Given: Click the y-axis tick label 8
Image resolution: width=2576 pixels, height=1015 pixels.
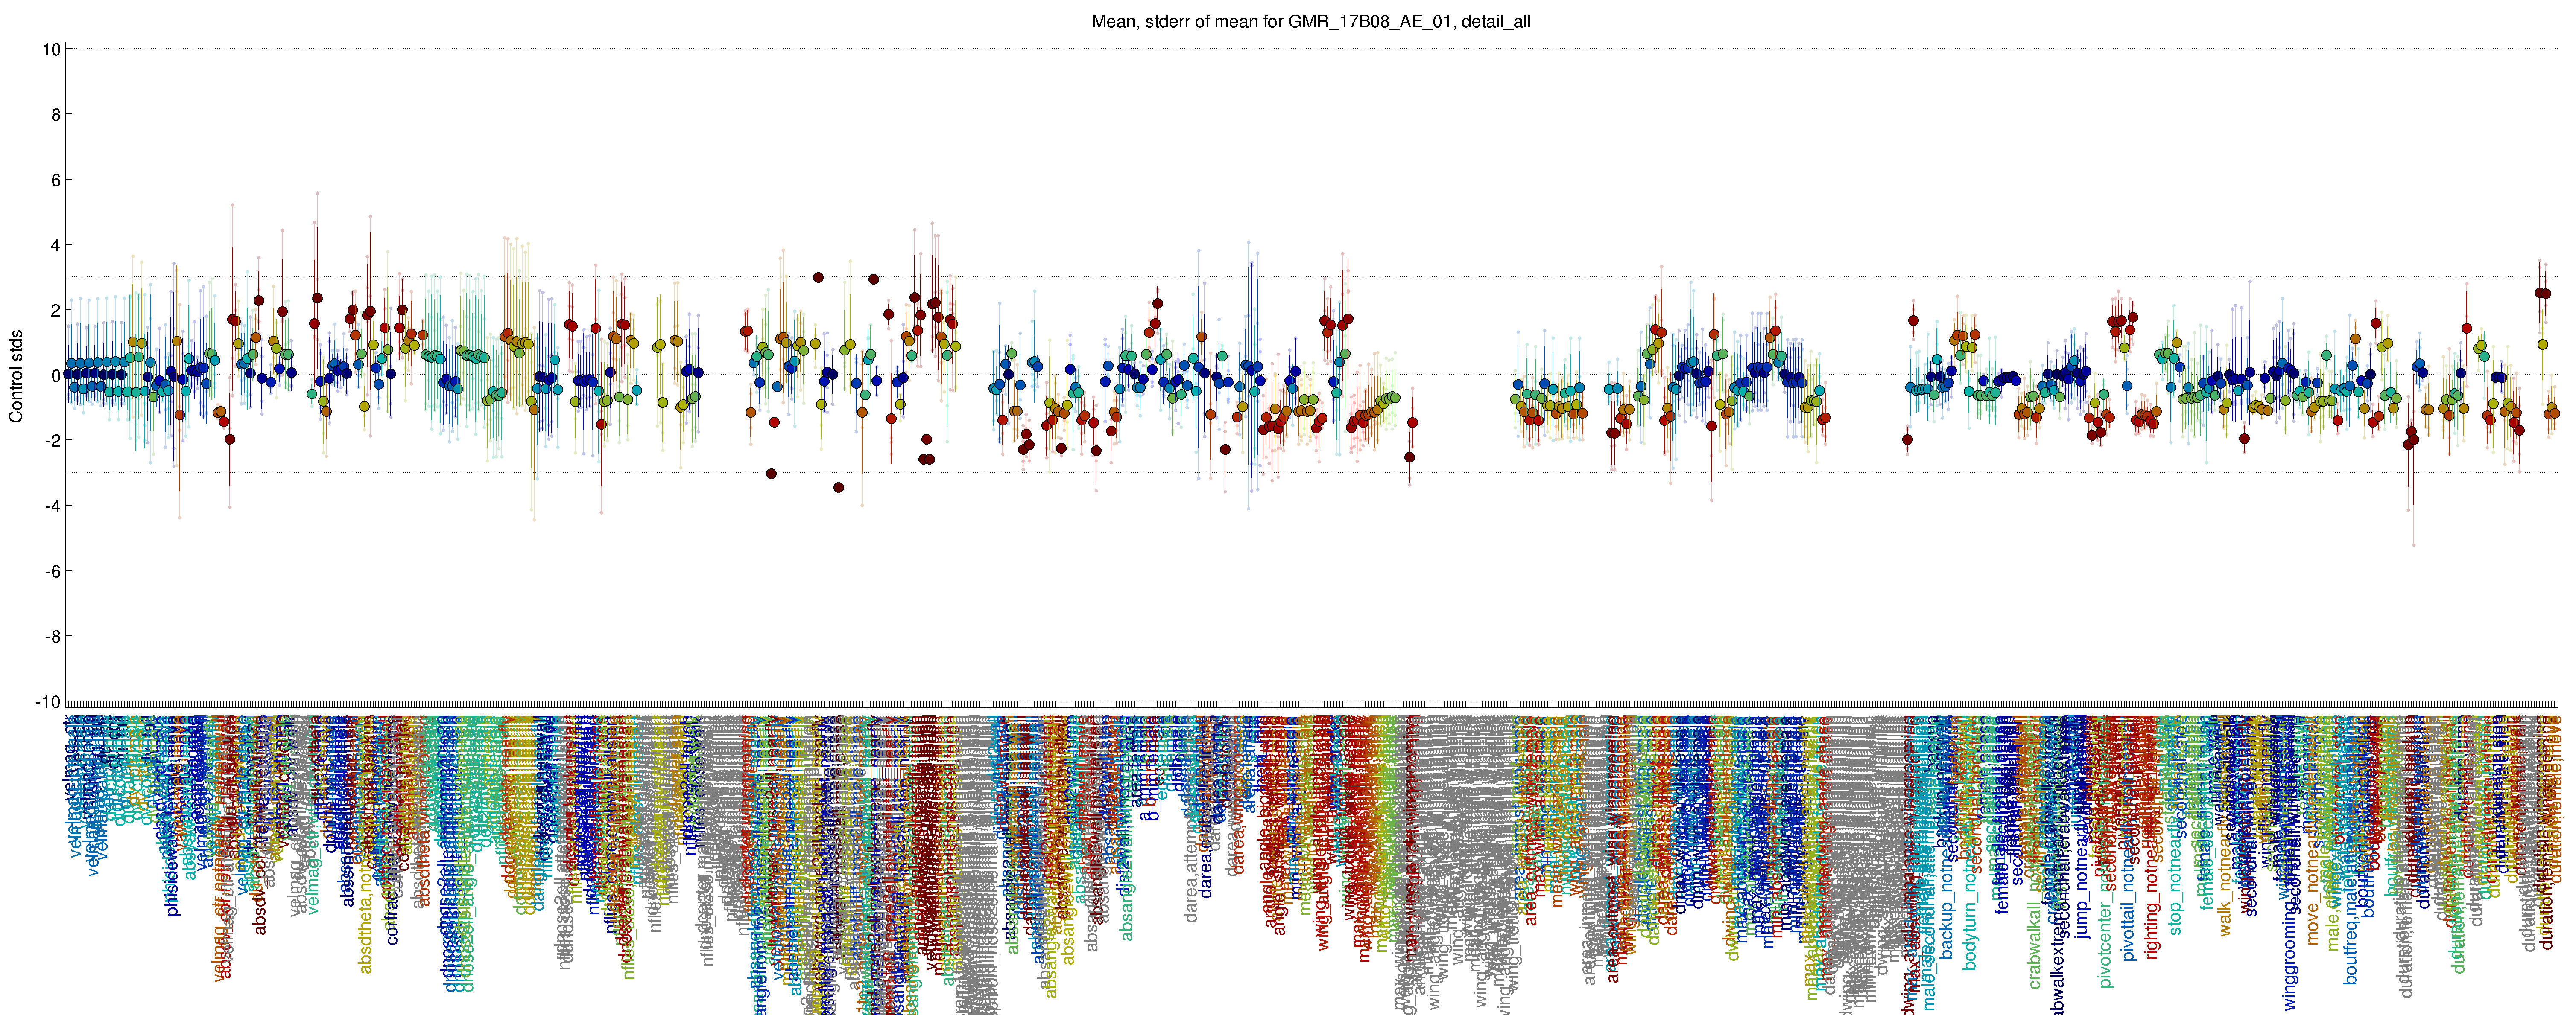Looking at the screenshot, I should click(55, 115).
